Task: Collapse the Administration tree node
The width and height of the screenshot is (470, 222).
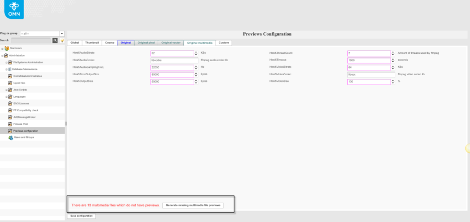Action: click(x=3, y=56)
